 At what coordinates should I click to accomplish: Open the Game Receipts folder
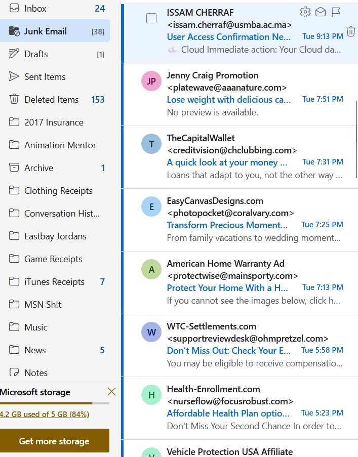coord(55,259)
